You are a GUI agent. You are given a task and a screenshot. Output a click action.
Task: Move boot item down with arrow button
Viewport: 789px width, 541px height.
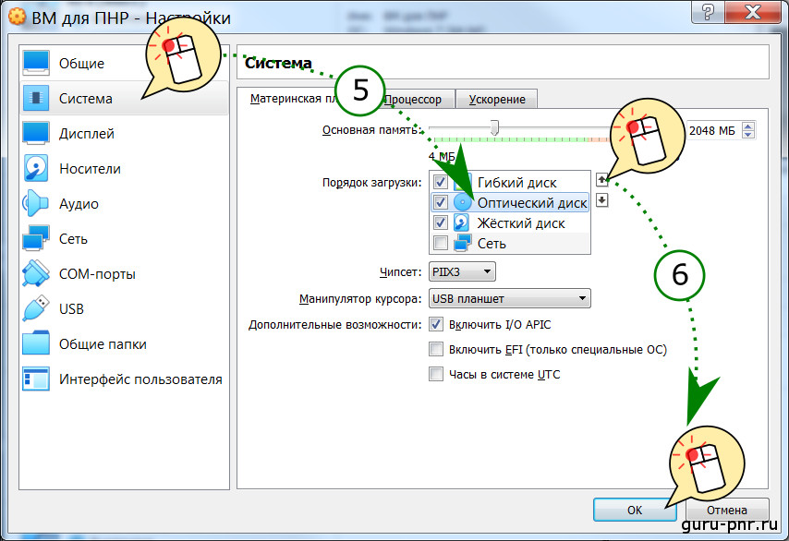[601, 200]
